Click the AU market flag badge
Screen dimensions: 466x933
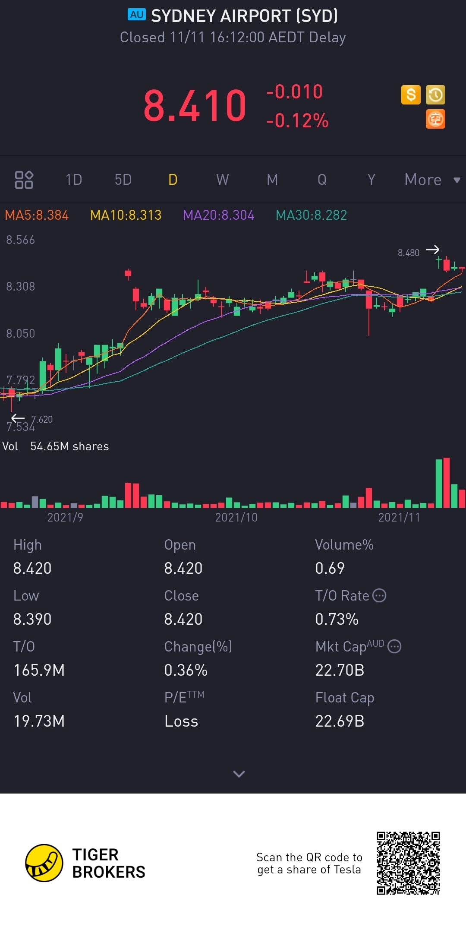tap(137, 15)
